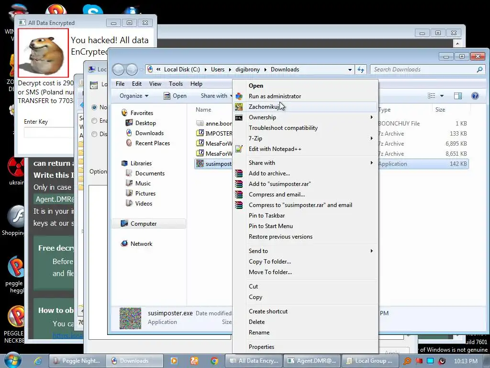Click the Network icon in navigation pane

pyautogui.click(x=124, y=243)
